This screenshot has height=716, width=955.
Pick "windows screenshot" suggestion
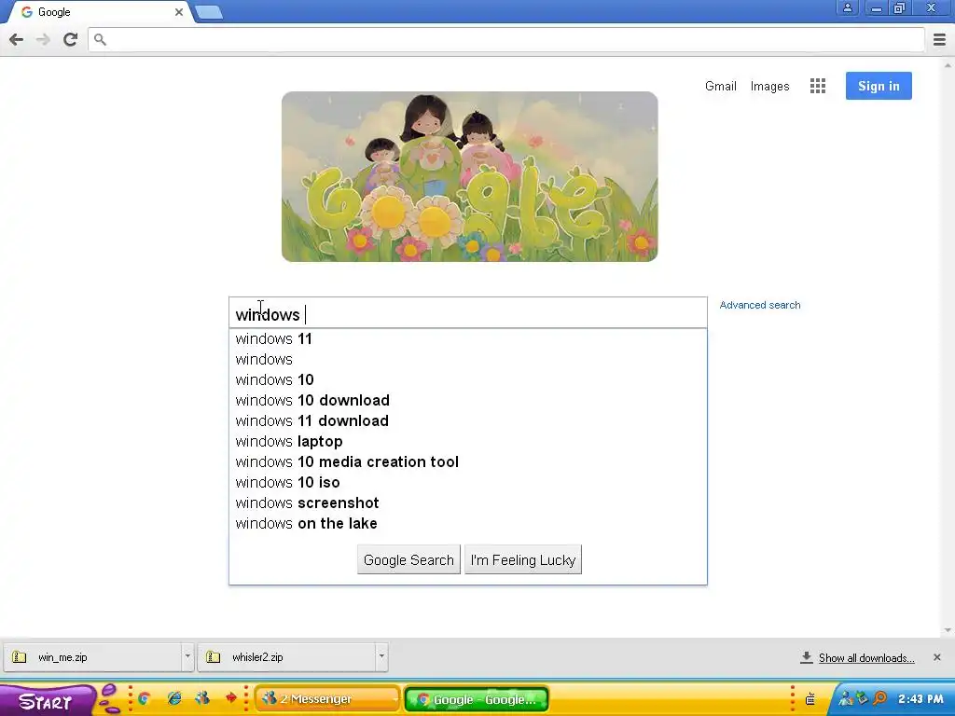click(468, 503)
